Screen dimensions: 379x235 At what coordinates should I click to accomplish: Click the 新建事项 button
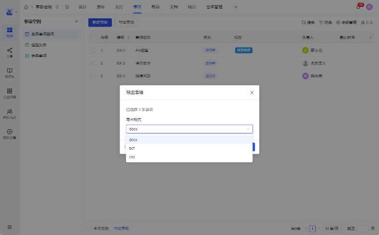[100, 22]
